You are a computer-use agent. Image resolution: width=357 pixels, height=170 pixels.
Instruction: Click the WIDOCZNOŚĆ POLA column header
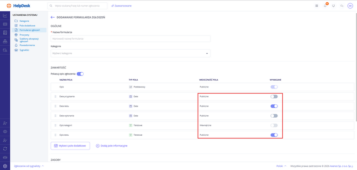209,80
